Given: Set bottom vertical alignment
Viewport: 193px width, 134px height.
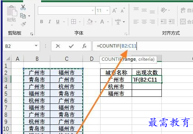Looking at the screenshot, I should click(152, 11).
